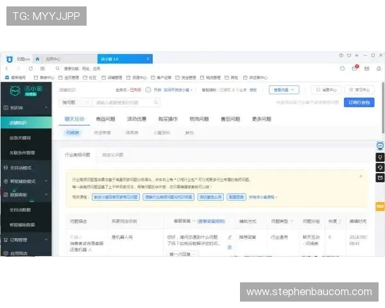The image size is (385, 308).
Task: Open 全自动数据 in the sidebar
Action: pos(20,210)
